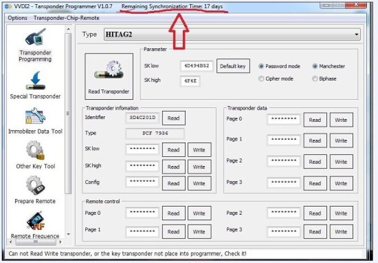
Task: Click the Config value field
Action: click(x=142, y=182)
